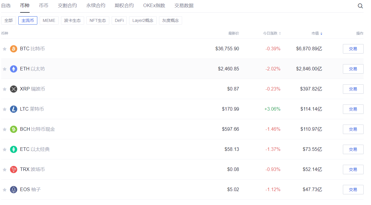The image size is (371, 205).
Task: Trade LTC via its 交易 button
Action: 353,109
